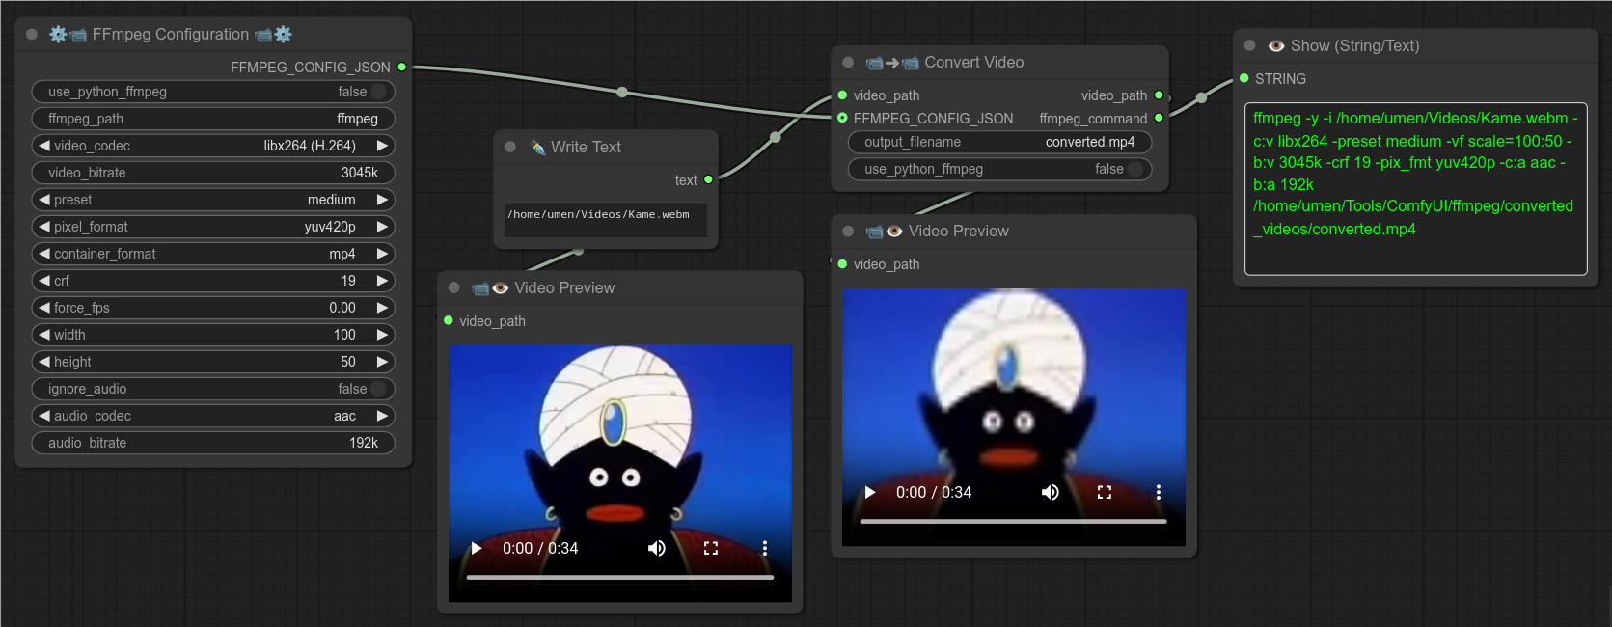This screenshot has width=1612, height=627.
Task: Open more options on left video player
Action: pyautogui.click(x=765, y=548)
